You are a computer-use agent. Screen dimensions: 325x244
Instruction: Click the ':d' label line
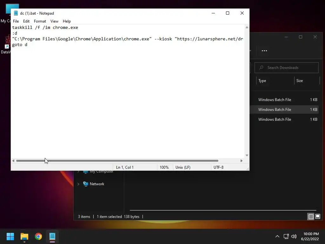coord(15,33)
